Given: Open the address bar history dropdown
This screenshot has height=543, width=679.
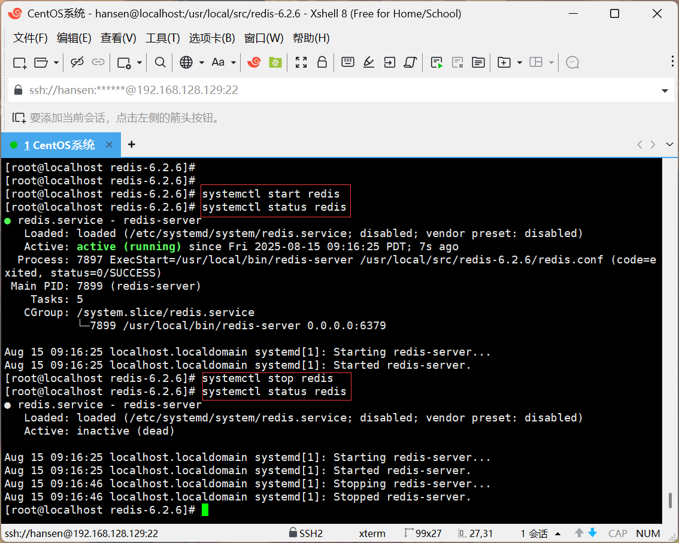Looking at the screenshot, I should pyautogui.click(x=665, y=91).
